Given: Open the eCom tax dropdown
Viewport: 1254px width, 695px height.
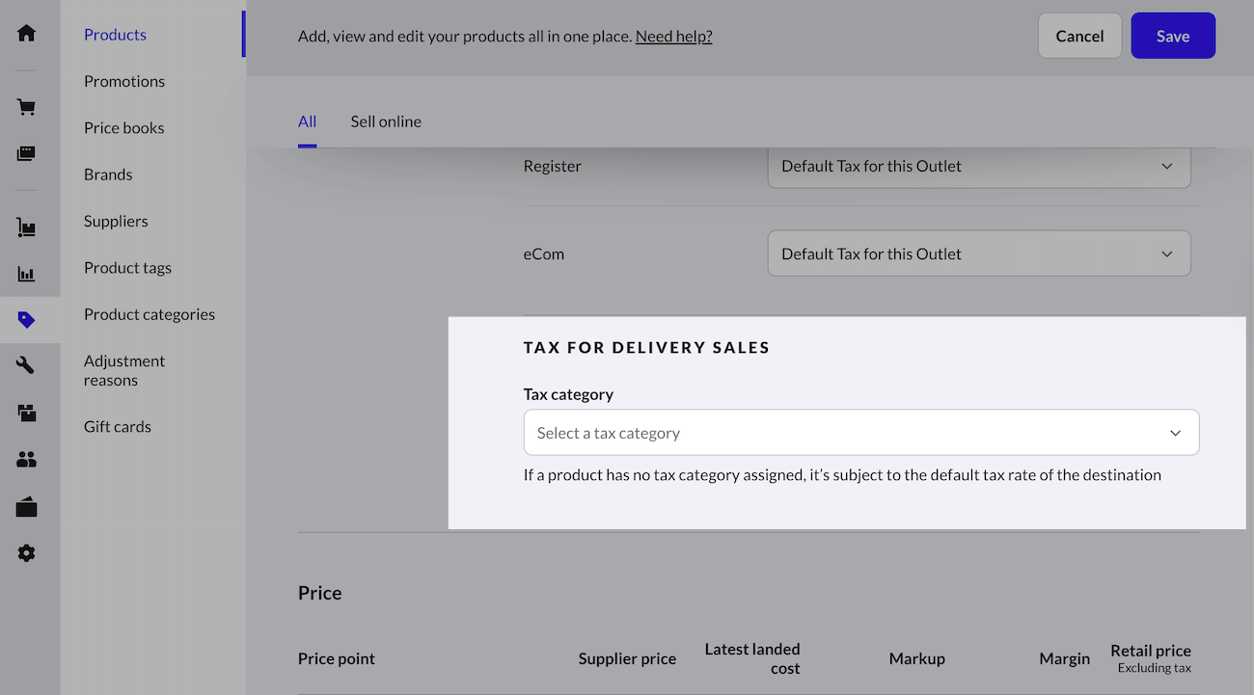Looking at the screenshot, I should coord(979,254).
